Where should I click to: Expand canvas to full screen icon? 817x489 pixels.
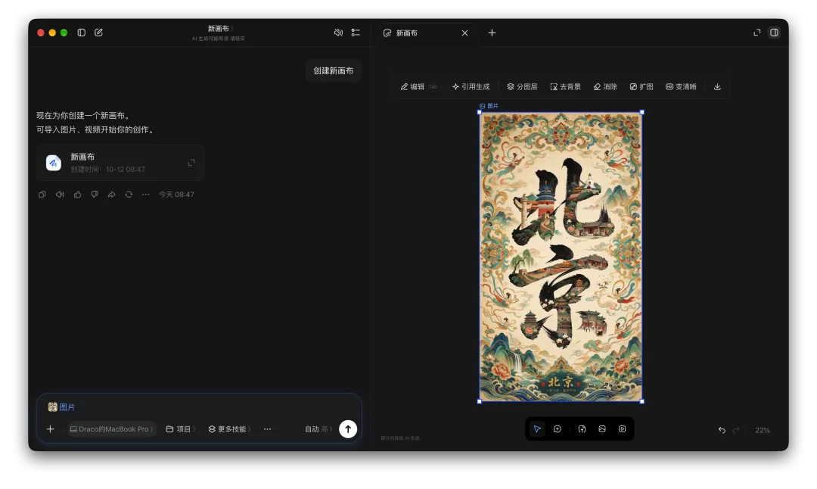click(757, 33)
